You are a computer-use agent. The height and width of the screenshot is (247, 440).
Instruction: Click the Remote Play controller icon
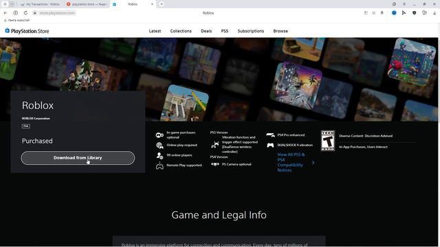(x=159, y=166)
